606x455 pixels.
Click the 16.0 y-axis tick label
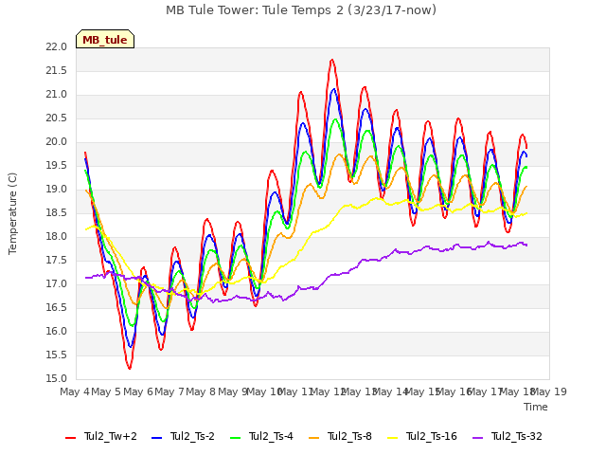click(57, 331)
